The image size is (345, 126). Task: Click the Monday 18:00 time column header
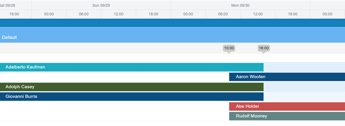pos(293,14)
